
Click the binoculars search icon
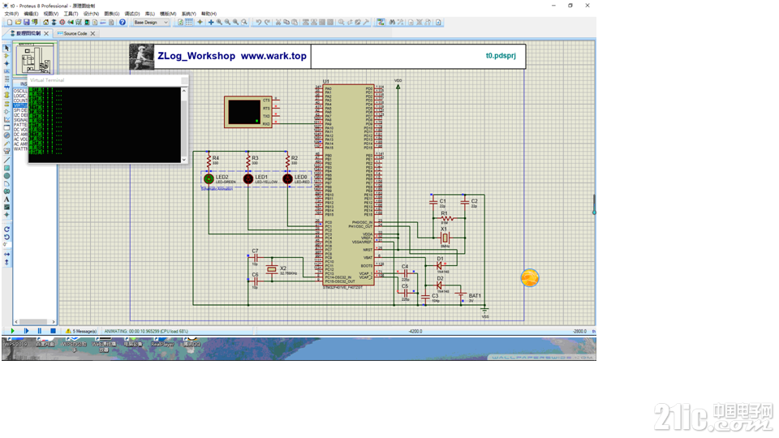pos(392,23)
